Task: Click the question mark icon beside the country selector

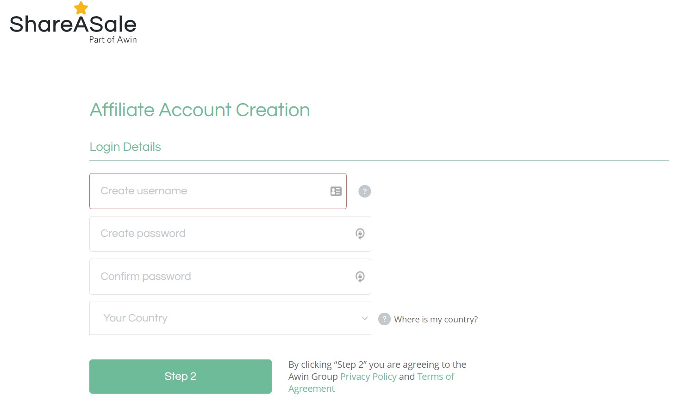Action: [x=384, y=319]
